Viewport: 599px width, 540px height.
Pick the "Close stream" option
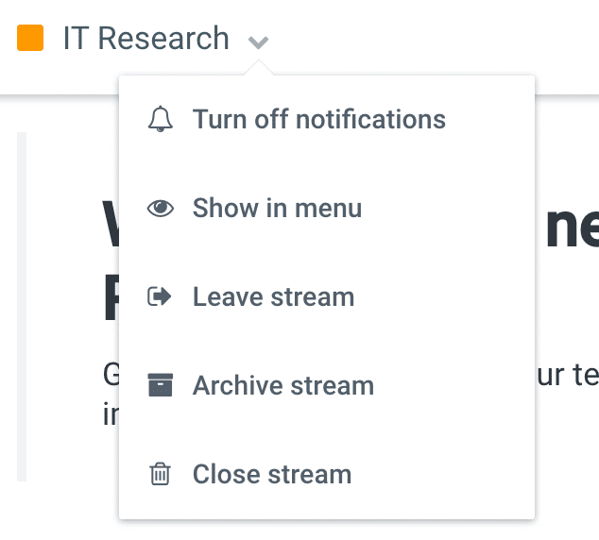click(271, 474)
